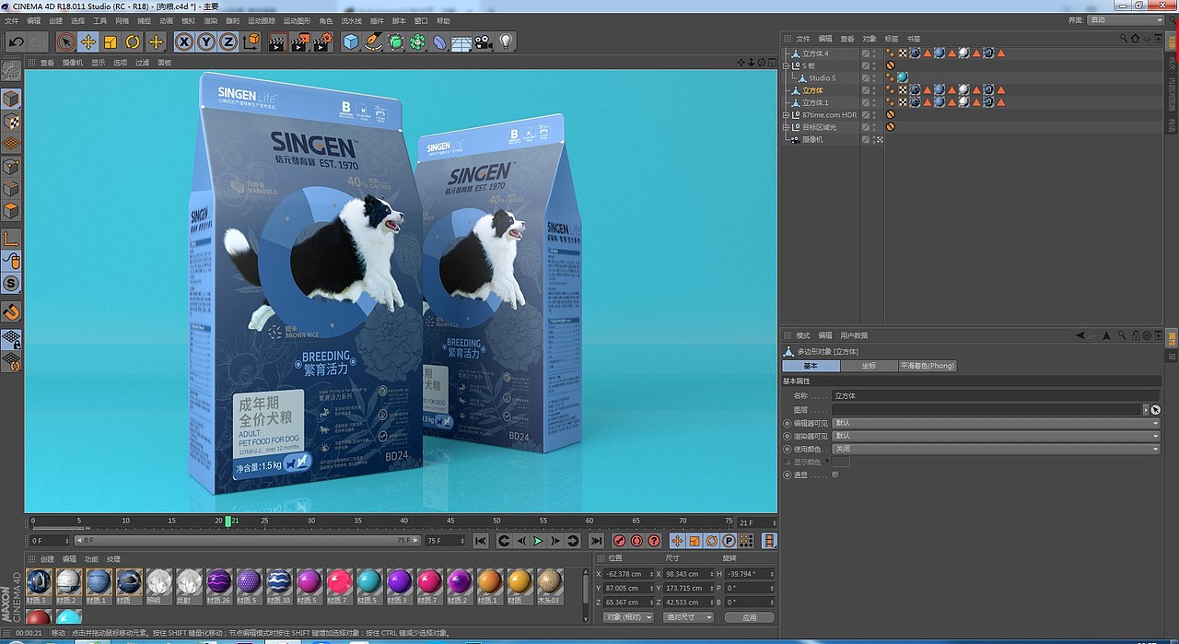Image resolution: width=1179 pixels, height=644 pixels.
Task: Click the green Array modeling icon
Action: [x=417, y=41]
